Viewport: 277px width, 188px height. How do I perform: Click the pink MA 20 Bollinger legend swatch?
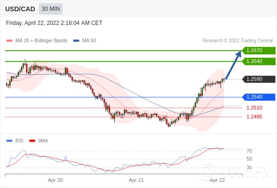[x=9, y=41]
